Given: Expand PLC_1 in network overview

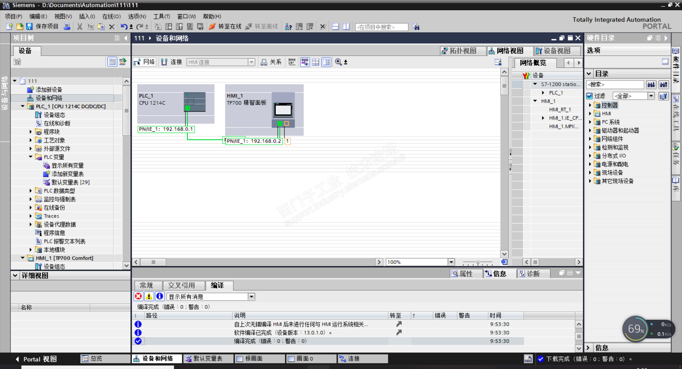Looking at the screenshot, I should pyautogui.click(x=543, y=93).
